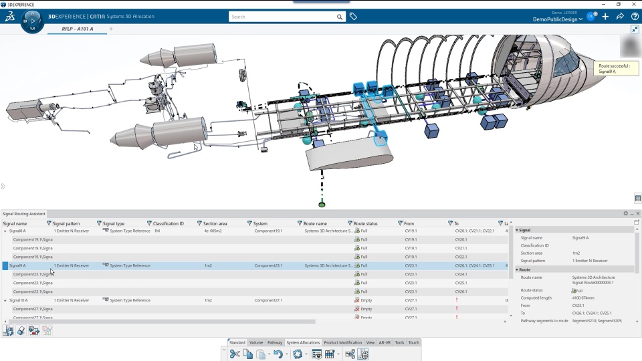Switch to the System Allocations tab
Image resolution: width=642 pixels, height=361 pixels.
coord(303,342)
